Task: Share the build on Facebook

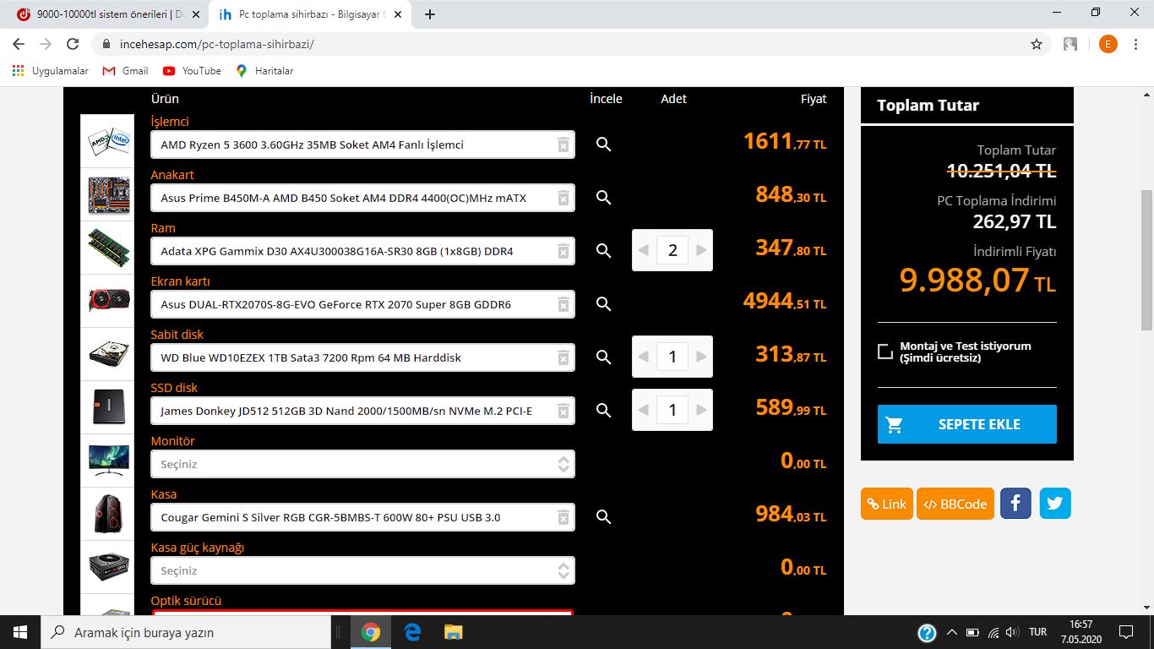Action: [1015, 504]
